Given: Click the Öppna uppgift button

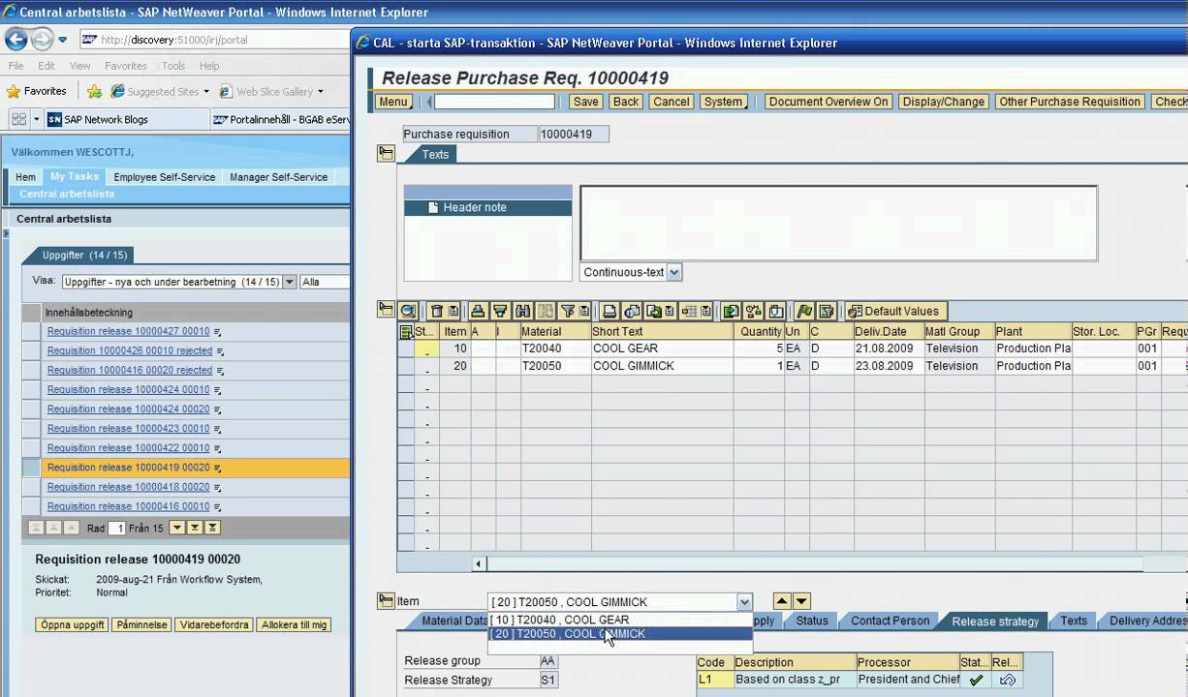Looking at the screenshot, I should point(73,624).
